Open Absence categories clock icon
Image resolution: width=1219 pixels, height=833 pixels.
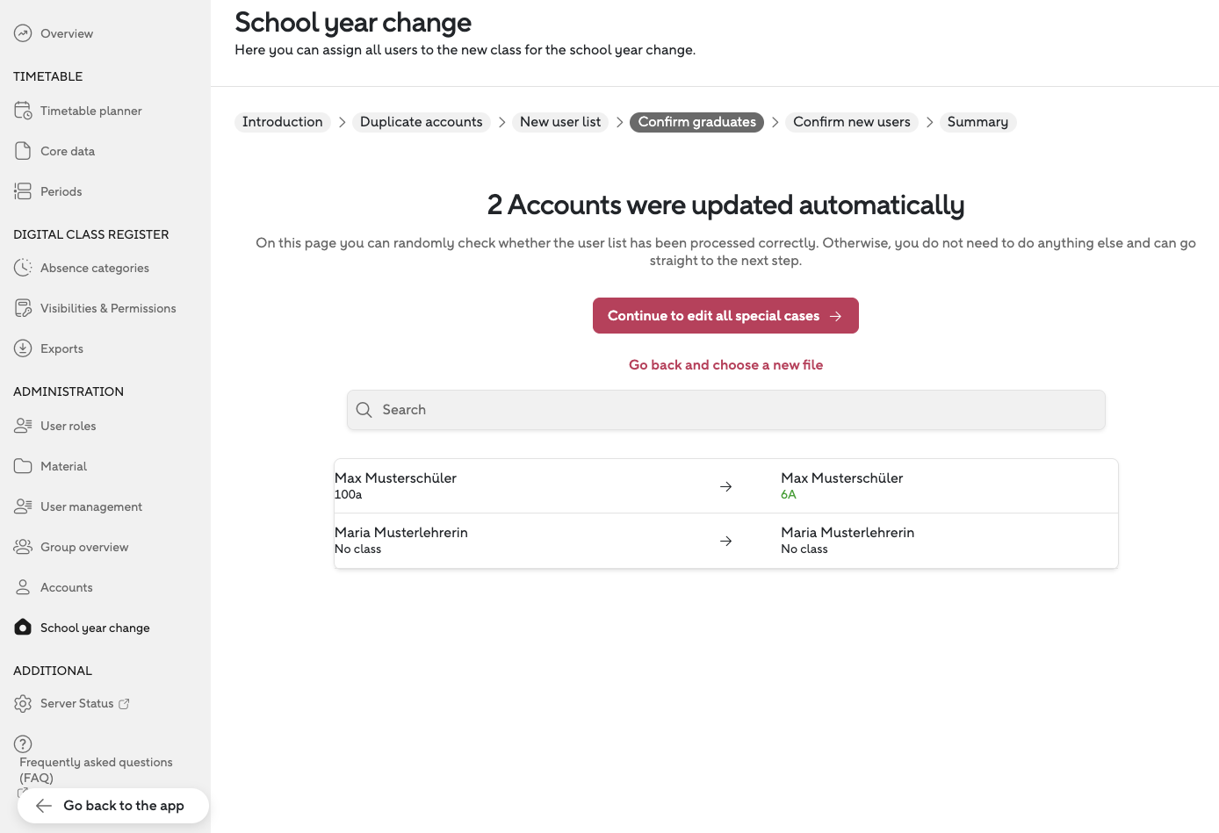pyautogui.click(x=23, y=268)
